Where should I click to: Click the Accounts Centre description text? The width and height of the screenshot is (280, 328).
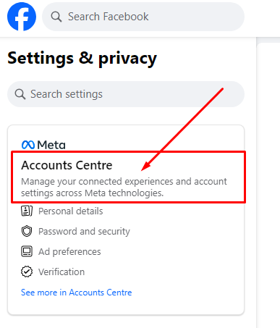[124, 188]
